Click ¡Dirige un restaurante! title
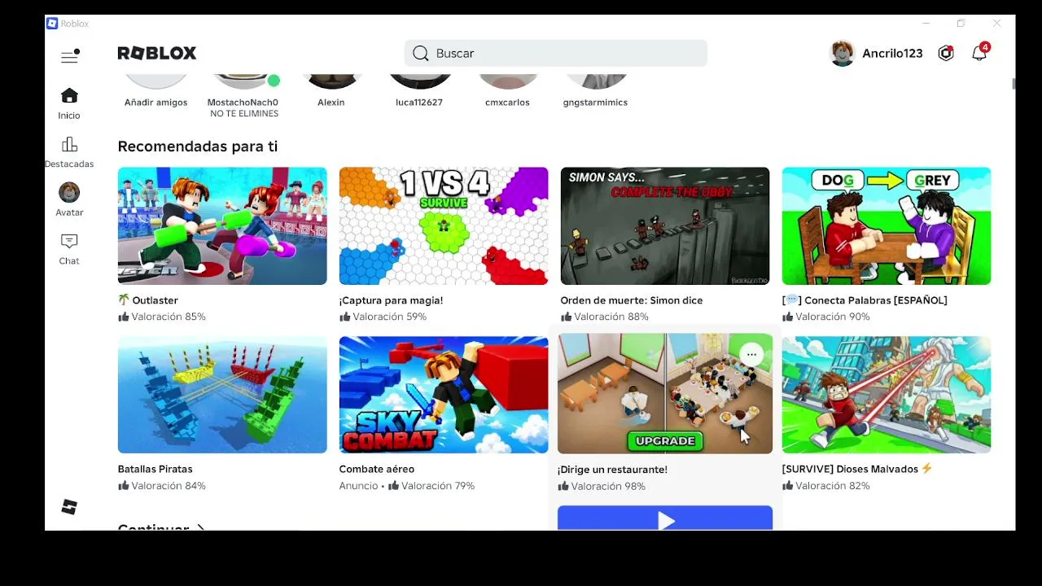 click(x=612, y=470)
